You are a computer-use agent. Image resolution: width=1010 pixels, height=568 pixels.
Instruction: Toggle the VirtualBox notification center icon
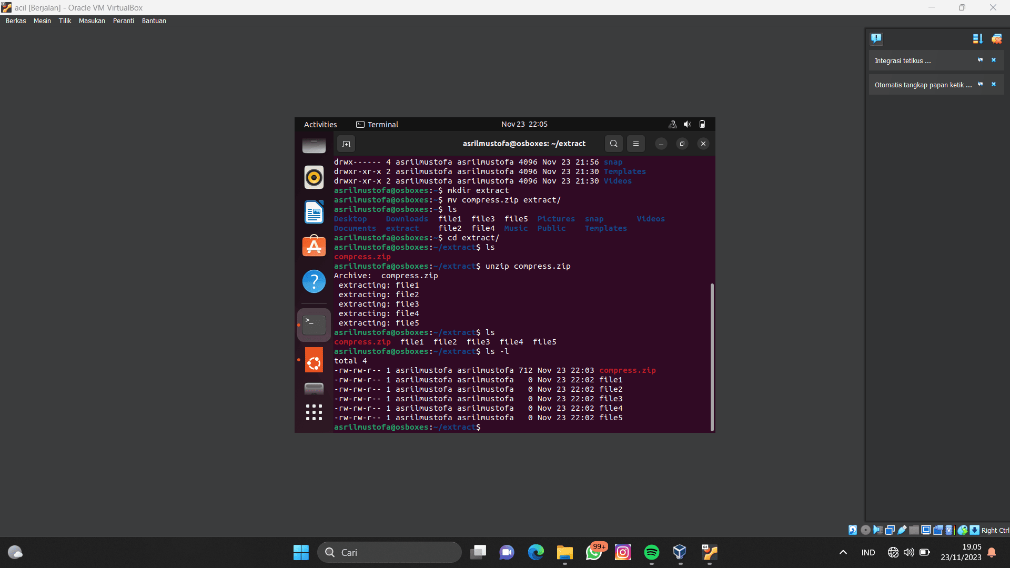pyautogui.click(x=876, y=38)
